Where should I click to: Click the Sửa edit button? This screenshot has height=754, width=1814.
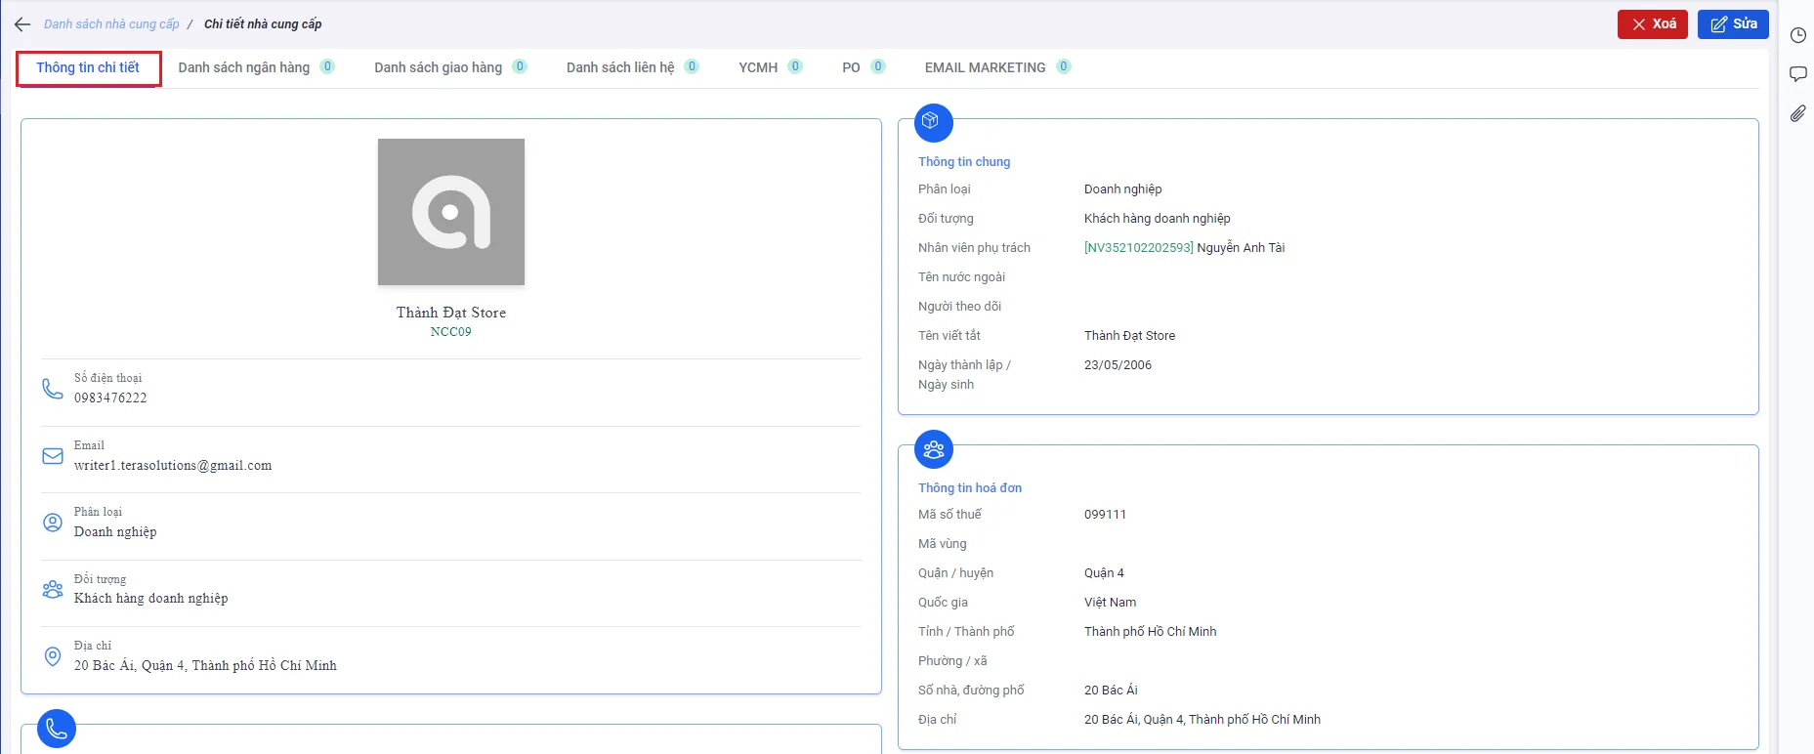(x=1733, y=24)
